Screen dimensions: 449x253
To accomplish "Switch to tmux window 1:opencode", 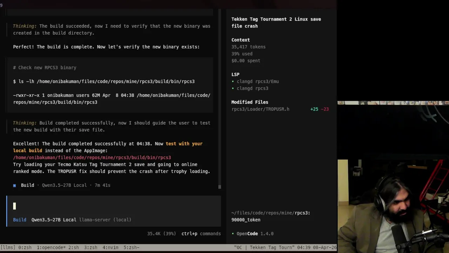I will coord(51,247).
